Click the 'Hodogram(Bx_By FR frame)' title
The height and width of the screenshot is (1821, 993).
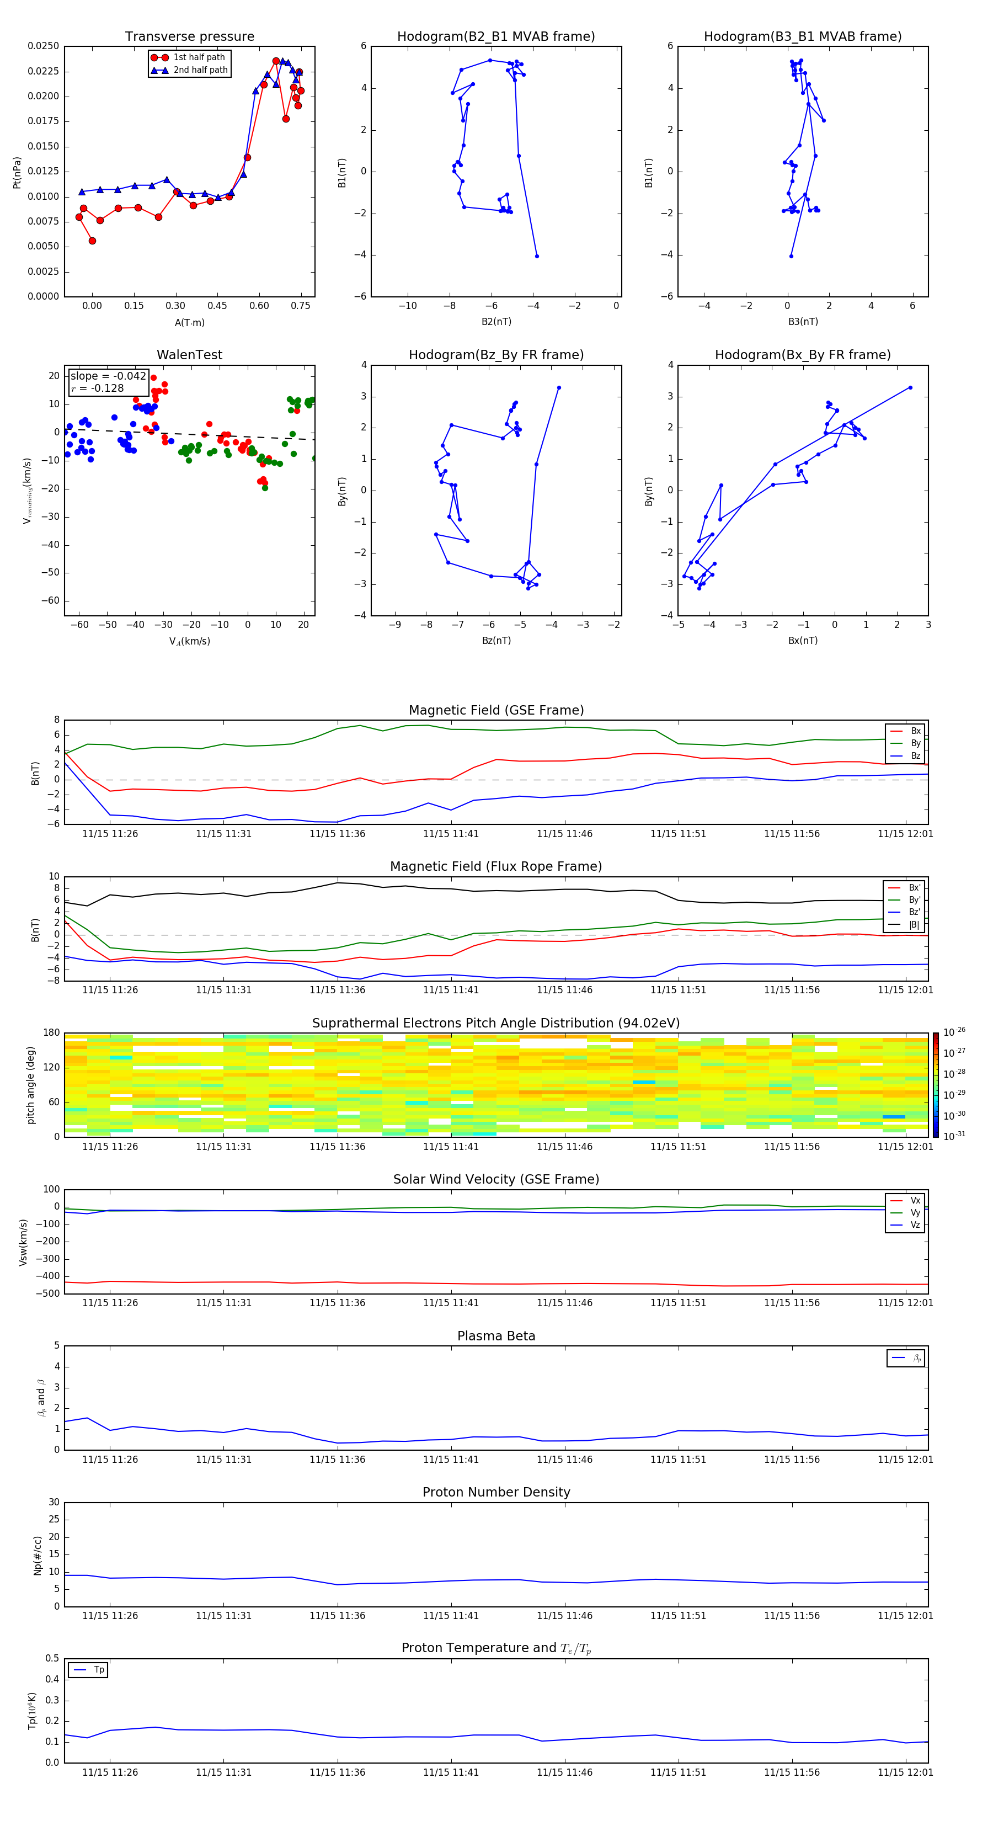803,355
